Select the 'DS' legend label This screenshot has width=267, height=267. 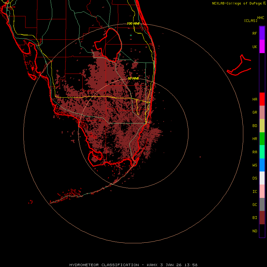[x=255, y=178]
